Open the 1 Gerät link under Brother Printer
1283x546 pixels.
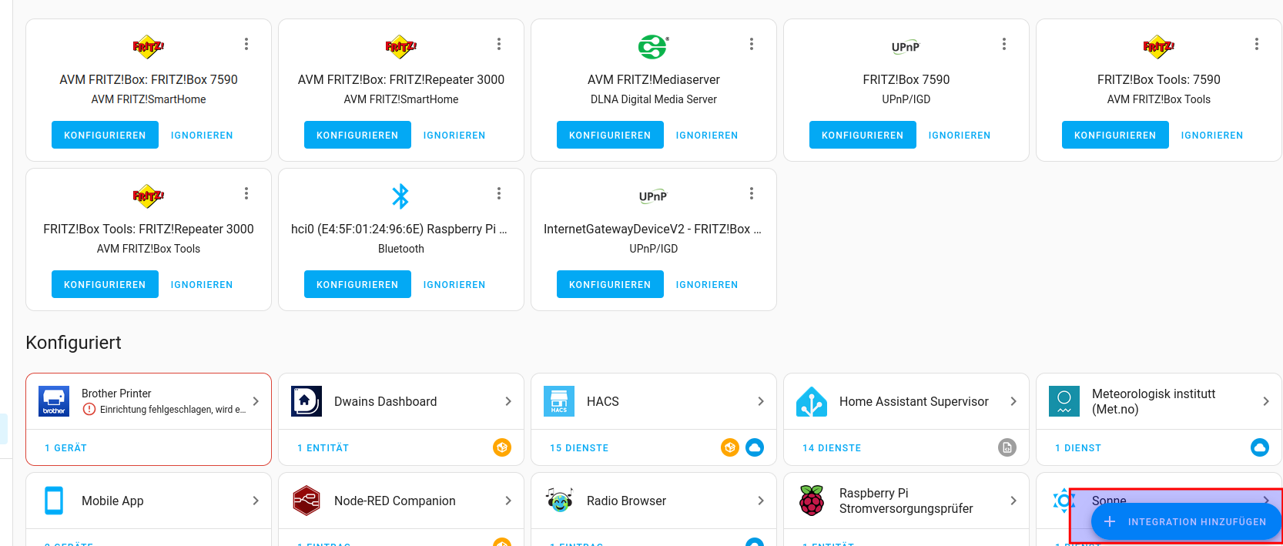click(65, 448)
